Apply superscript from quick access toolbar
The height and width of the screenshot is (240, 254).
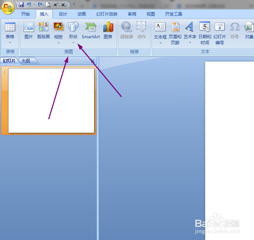[56, 5]
